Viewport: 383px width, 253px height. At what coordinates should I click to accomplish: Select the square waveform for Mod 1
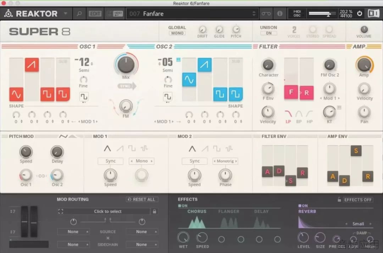132,148
